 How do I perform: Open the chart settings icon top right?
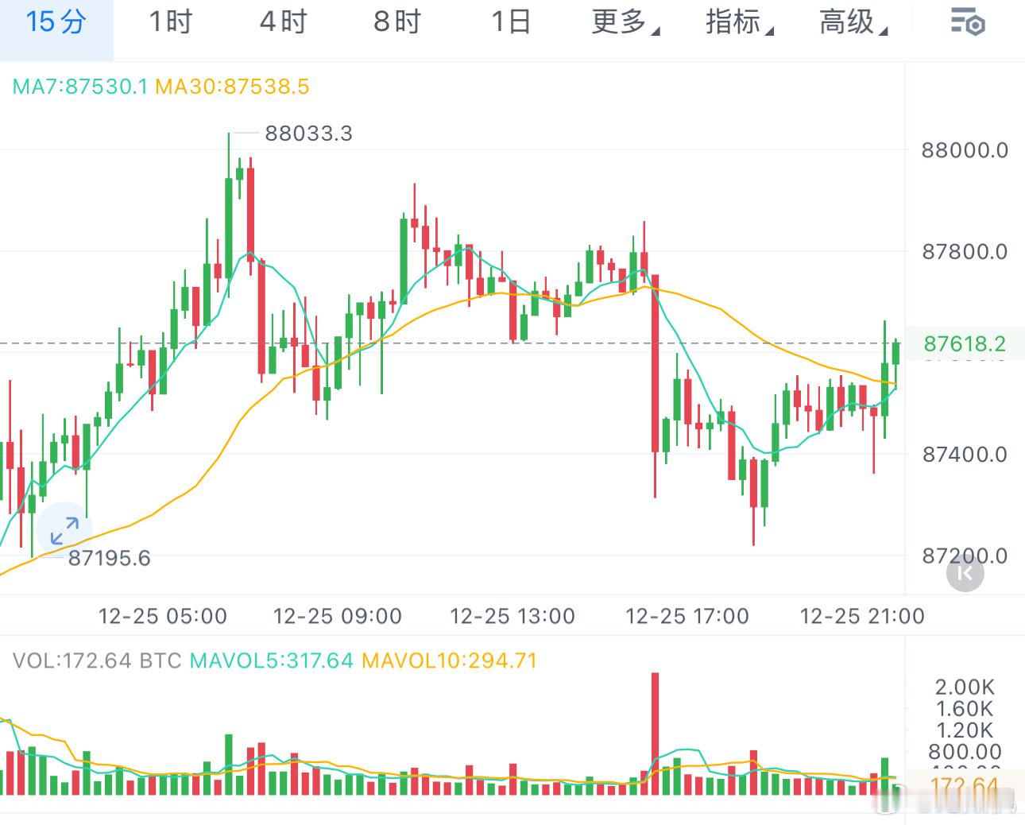(966, 23)
